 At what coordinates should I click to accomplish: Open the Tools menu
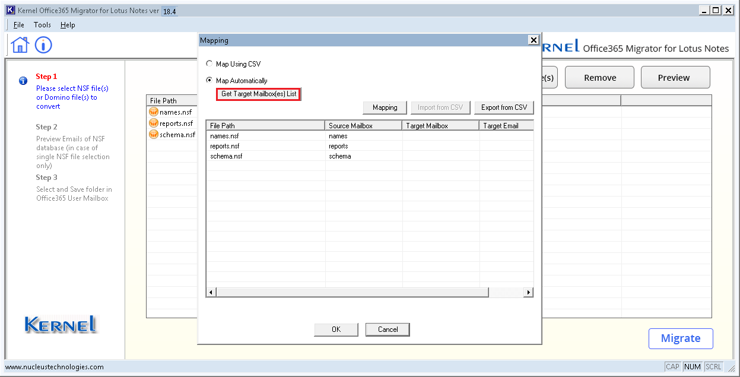[x=42, y=25]
